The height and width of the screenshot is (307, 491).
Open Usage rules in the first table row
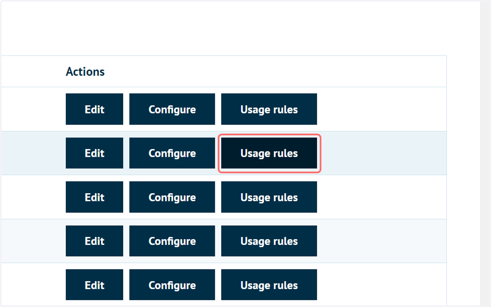point(269,109)
